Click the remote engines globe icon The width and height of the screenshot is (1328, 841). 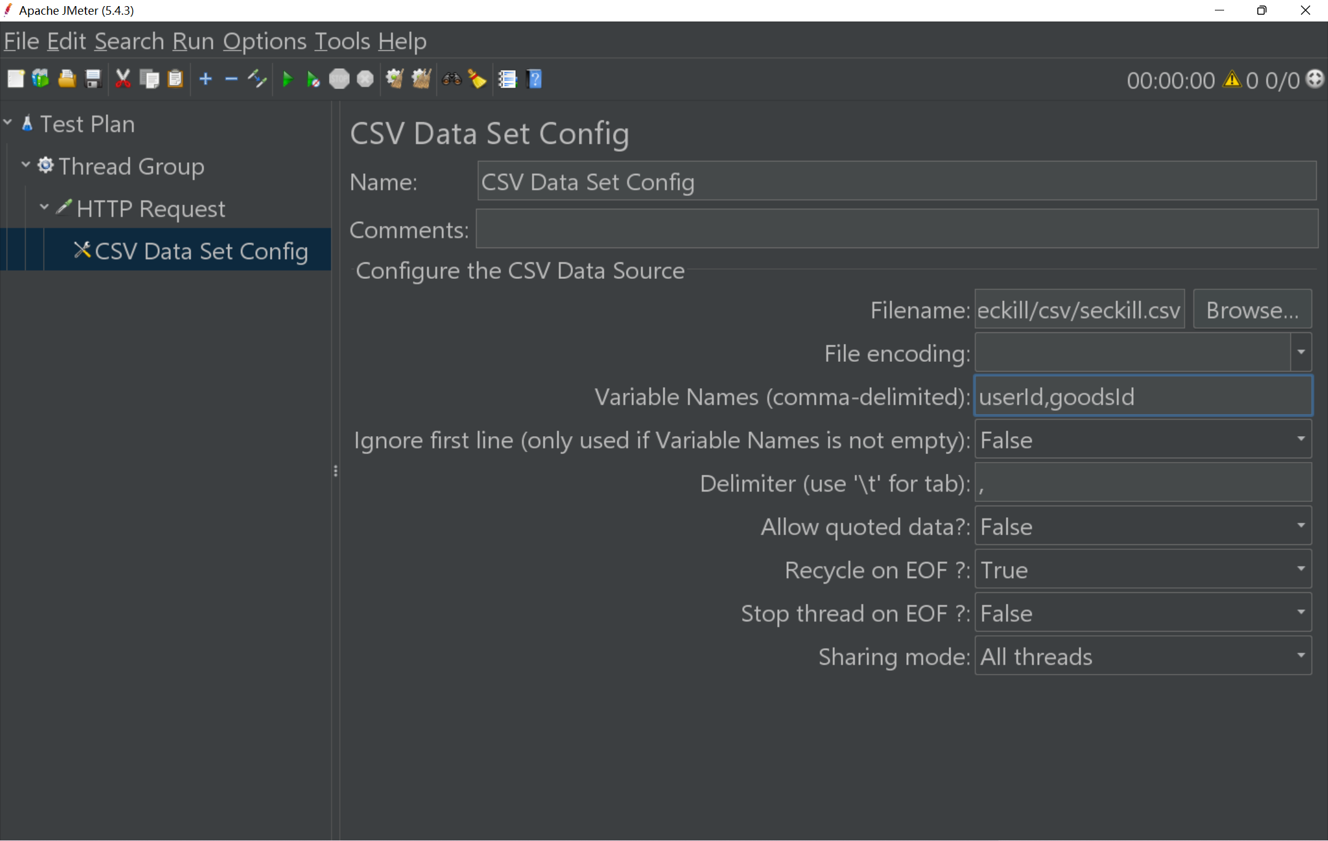[x=1314, y=79]
